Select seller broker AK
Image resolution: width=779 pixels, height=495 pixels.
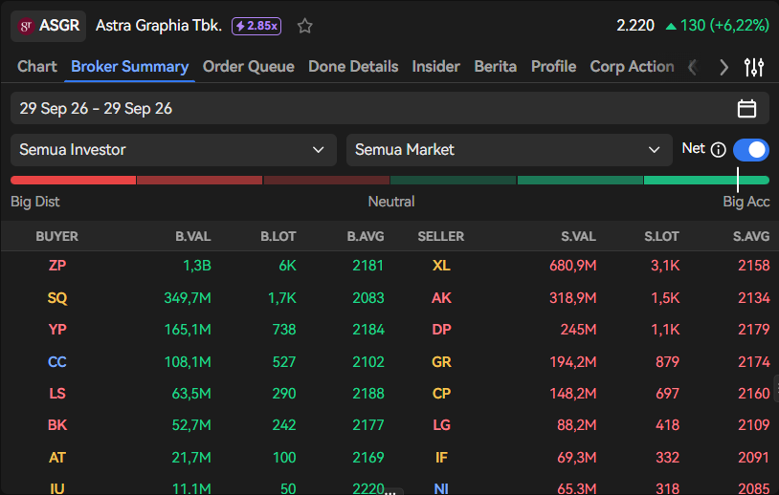pyautogui.click(x=441, y=297)
